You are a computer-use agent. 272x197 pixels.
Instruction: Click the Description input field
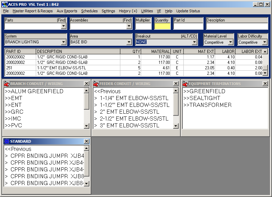point(237,26)
